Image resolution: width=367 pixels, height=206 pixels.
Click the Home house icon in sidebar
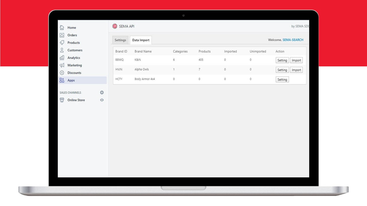point(62,27)
